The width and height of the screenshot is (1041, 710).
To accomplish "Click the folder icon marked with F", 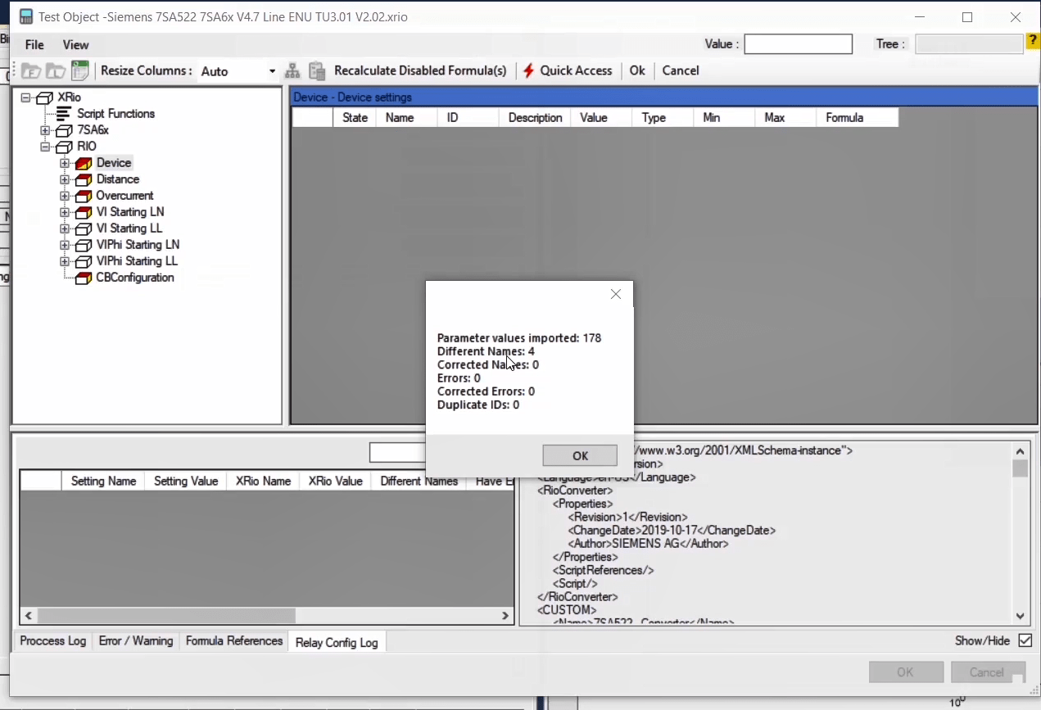I will point(30,71).
